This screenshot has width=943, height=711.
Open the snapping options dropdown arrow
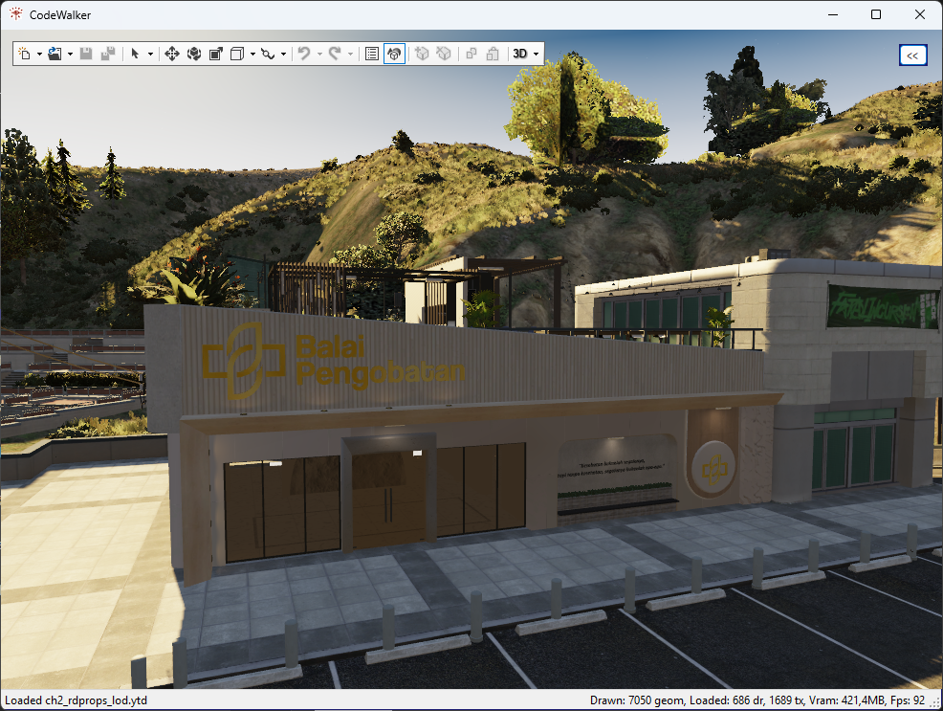click(x=283, y=55)
